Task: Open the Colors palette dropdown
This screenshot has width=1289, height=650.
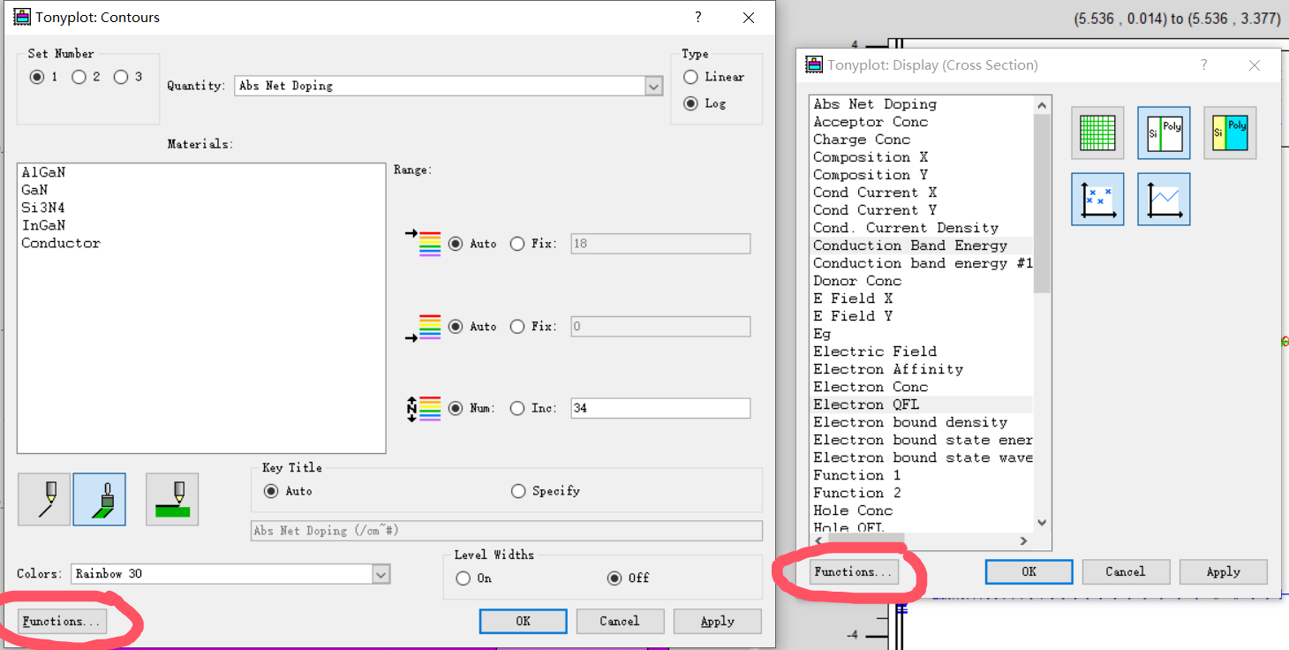Action: pos(381,574)
